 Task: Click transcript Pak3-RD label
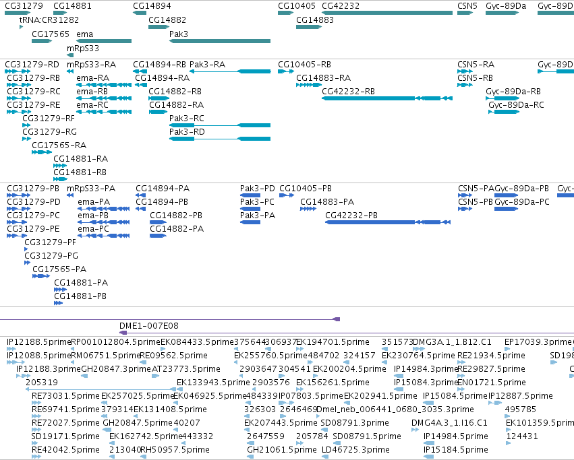click(x=187, y=131)
